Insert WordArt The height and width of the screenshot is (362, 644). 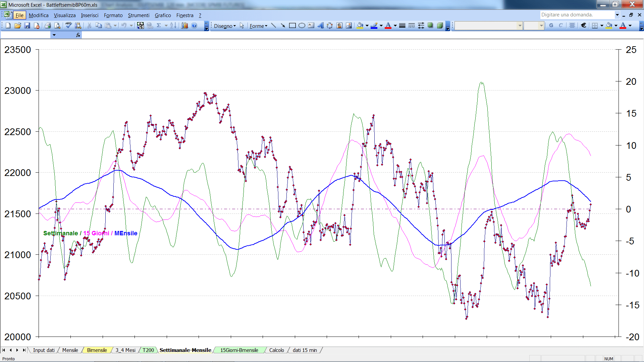pyautogui.click(x=320, y=25)
